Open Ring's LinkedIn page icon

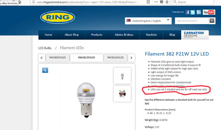point(199,12)
